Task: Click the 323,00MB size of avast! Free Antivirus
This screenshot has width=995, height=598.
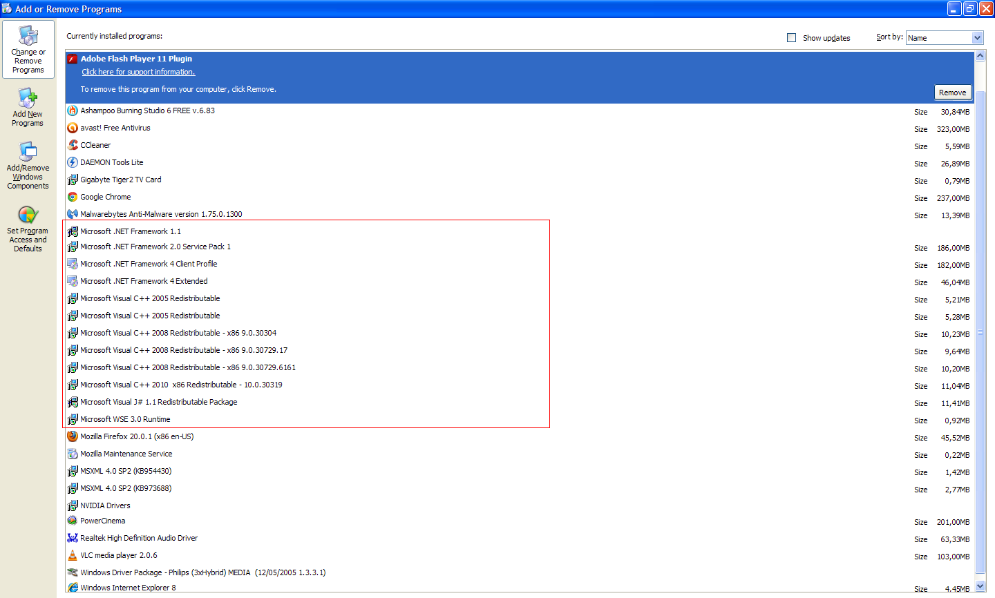Action: pos(953,129)
